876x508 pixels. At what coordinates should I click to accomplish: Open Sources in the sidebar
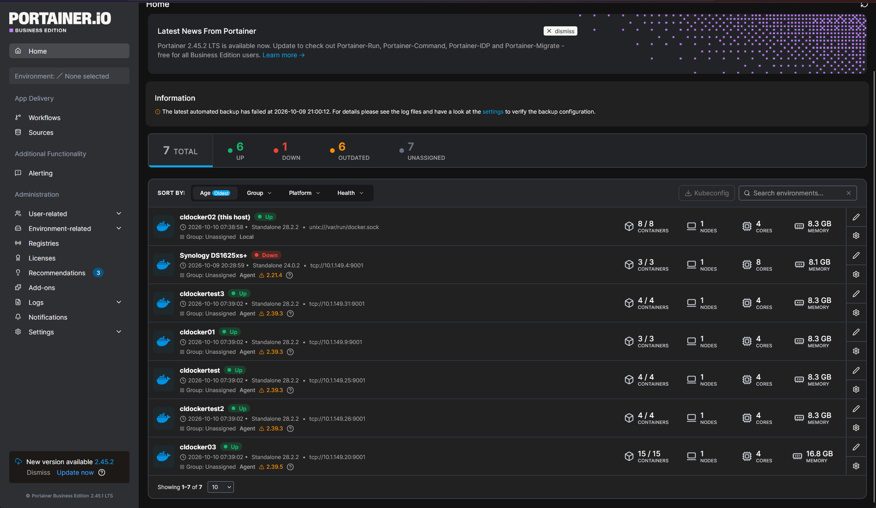[41, 133]
